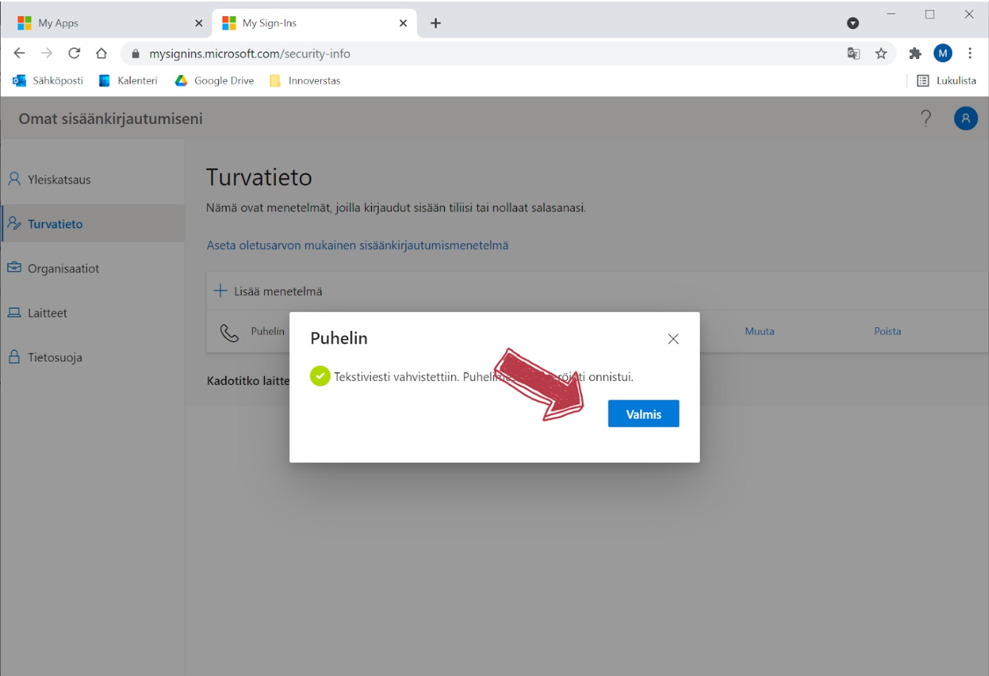Go forward in browser history
The height and width of the screenshot is (676, 989).
pyautogui.click(x=46, y=53)
